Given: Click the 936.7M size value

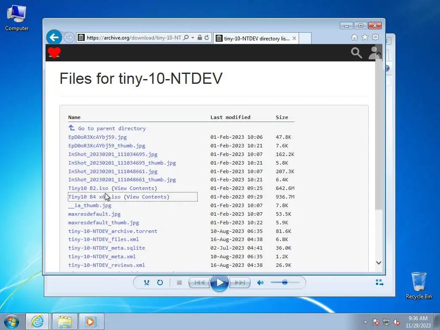Looking at the screenshot, I should pos(285,197).
